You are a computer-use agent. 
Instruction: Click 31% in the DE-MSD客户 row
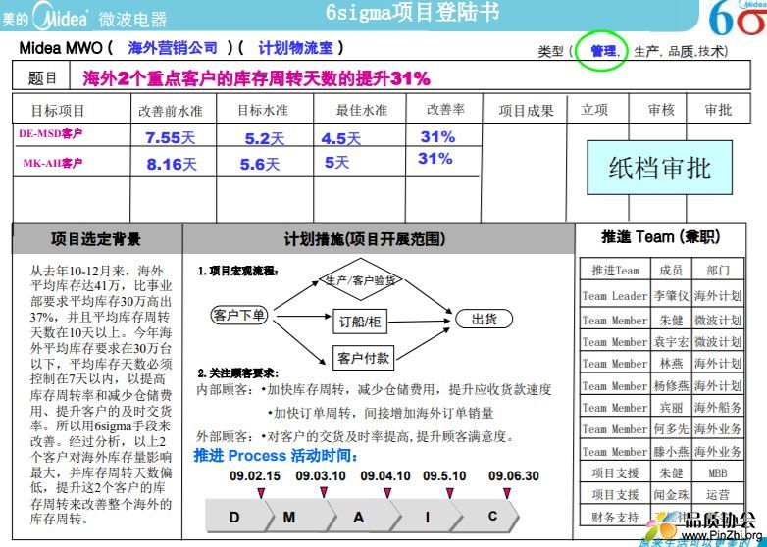pyautogui.click(x=437, y=137)
